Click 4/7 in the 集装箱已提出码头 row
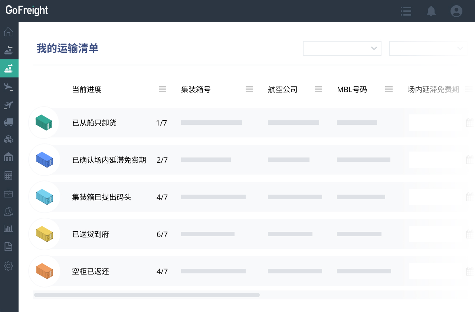Image resolution: width=475 pixels, height=312 pixels. [x=162, y=197]
